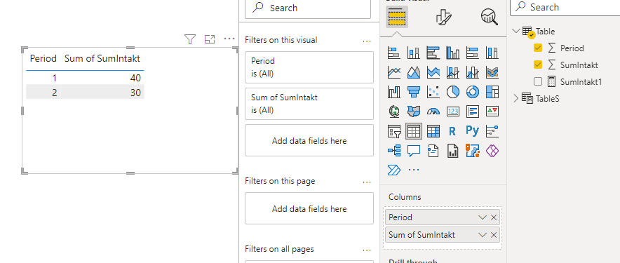Select the clustered bar chart visual
The image size is (620, 263).
pyautogui.click(x=433, y=53)
